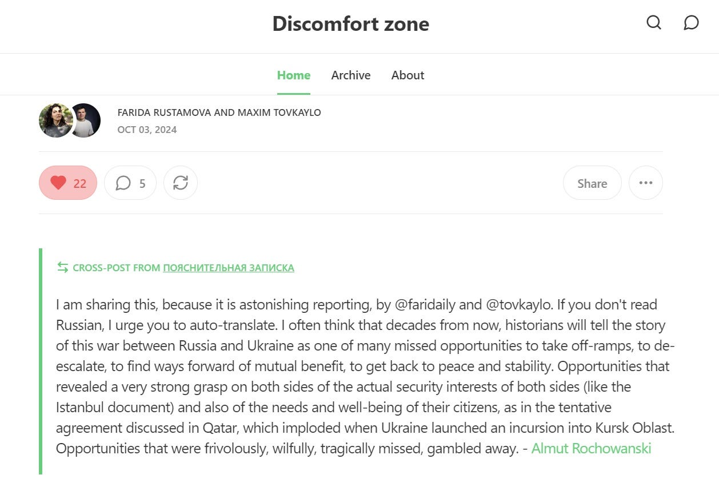Open the search magnifier icon
The height and width of the screenshot is (483, 719).
coord(654,23)
